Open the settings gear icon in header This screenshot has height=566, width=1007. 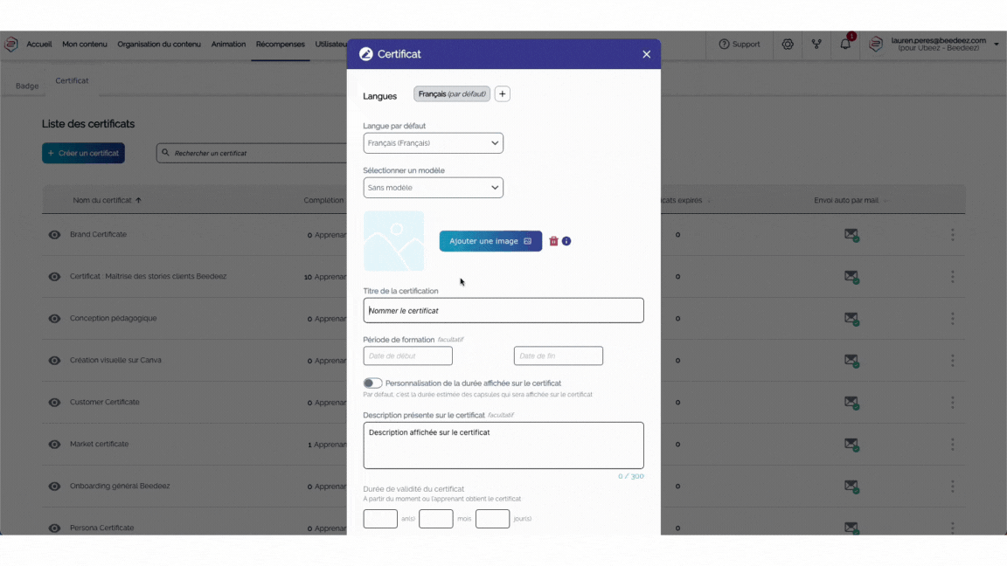point(788,45)
